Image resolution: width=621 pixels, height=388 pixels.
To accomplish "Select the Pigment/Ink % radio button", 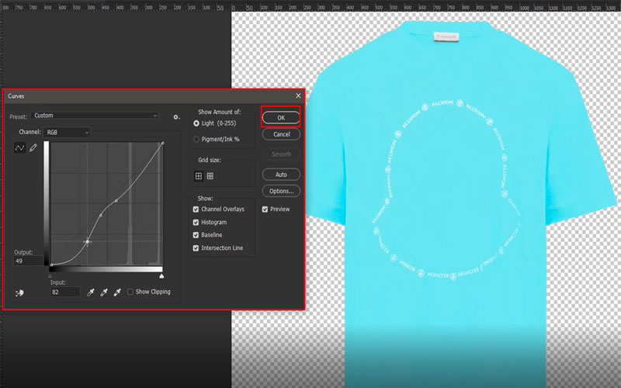I will tap(196, 140).
